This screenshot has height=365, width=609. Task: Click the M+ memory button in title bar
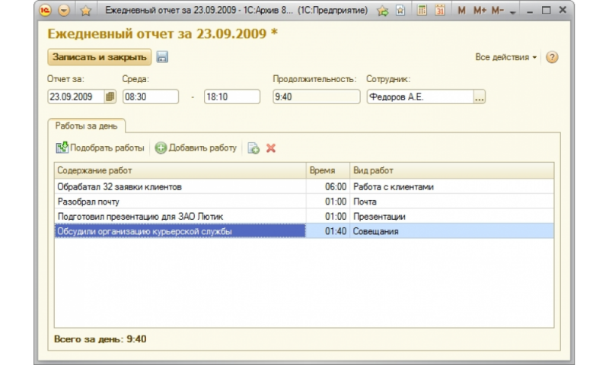pyautogui.click(x=480, y=11)
